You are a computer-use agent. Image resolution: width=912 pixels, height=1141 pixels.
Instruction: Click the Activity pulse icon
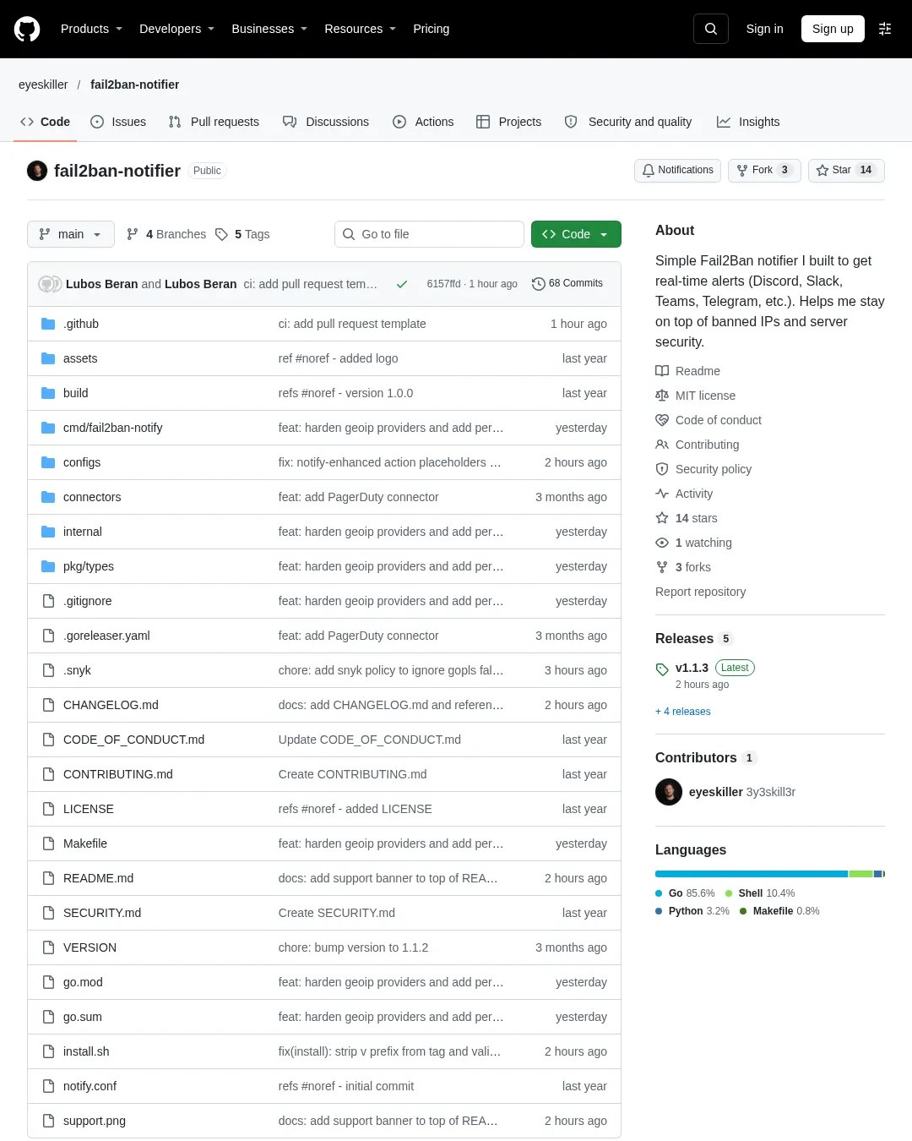pos(662,494)
